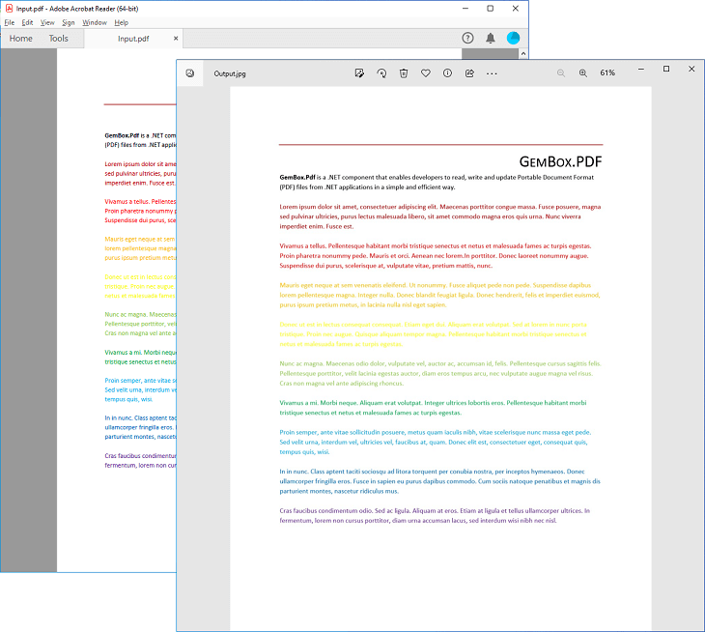Switch to the Tools tab
Screen dimensions: 705x632
coord(59,39)
